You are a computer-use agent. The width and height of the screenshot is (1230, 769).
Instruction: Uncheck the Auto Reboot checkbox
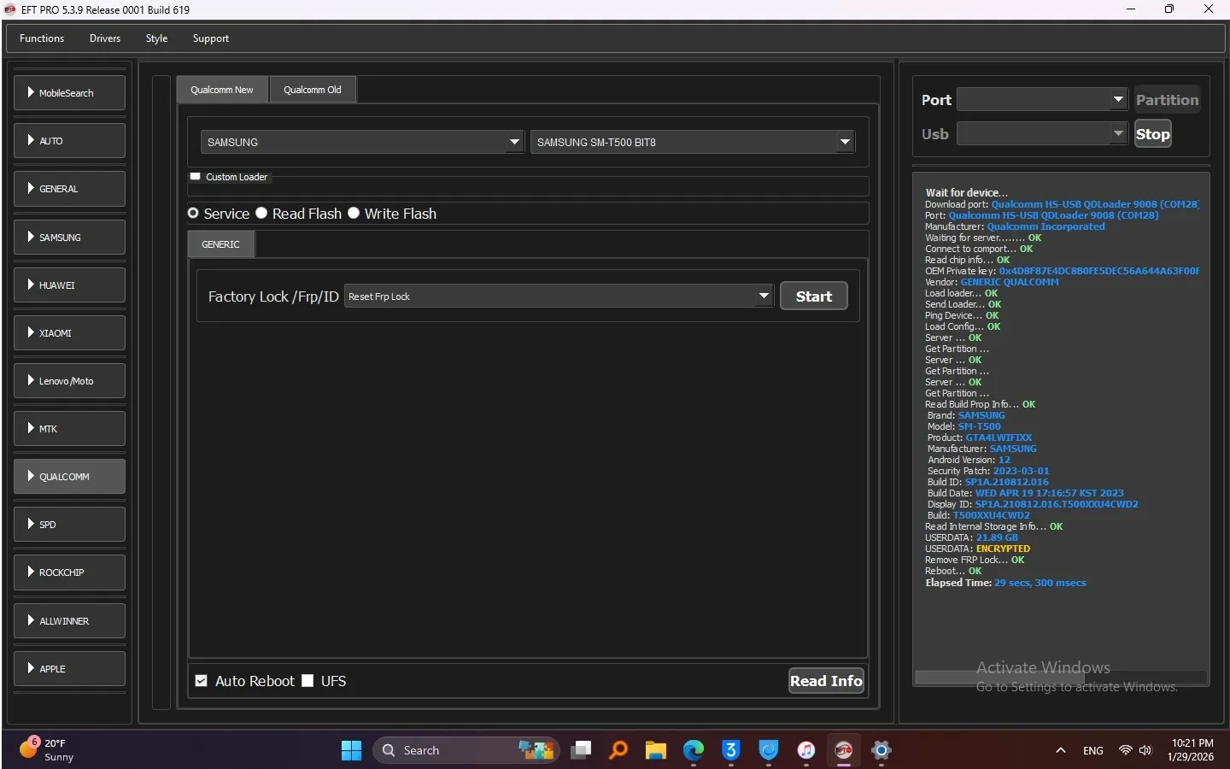pyautogui.click(x=202, y=681)
